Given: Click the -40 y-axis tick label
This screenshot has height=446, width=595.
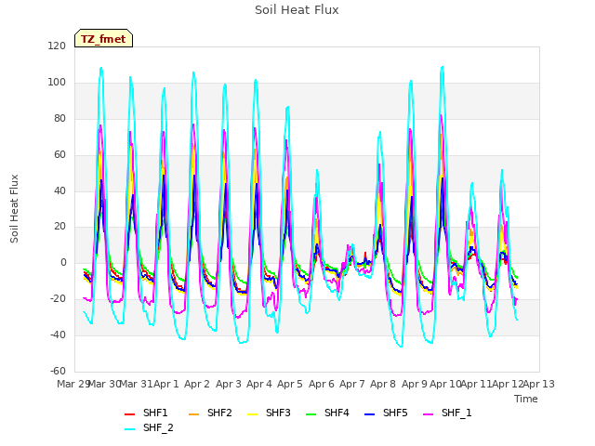Looking at the screenshot, I should 58,334.
